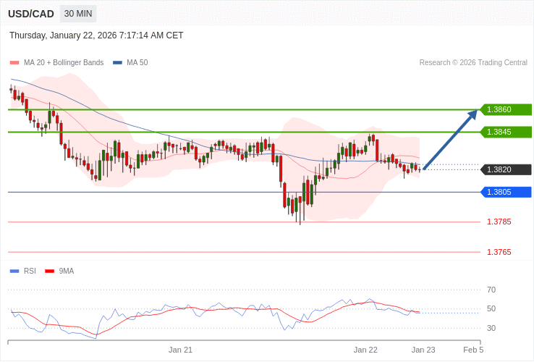Click the dark 1.3820 current price tag

click(506, 169)
